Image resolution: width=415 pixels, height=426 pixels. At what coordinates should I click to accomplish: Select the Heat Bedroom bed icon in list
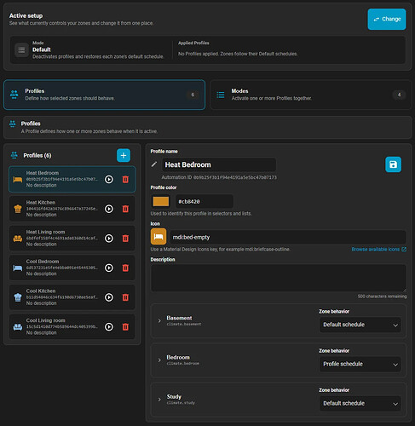click(x=18, y=180)
